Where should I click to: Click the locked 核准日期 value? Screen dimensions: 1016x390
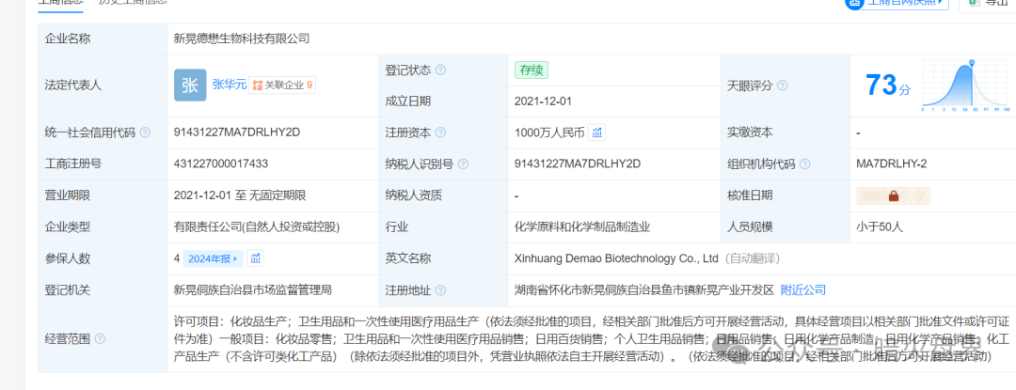pos(893,195)
